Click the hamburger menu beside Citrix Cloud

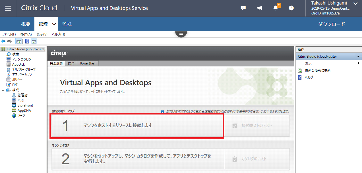8,8
